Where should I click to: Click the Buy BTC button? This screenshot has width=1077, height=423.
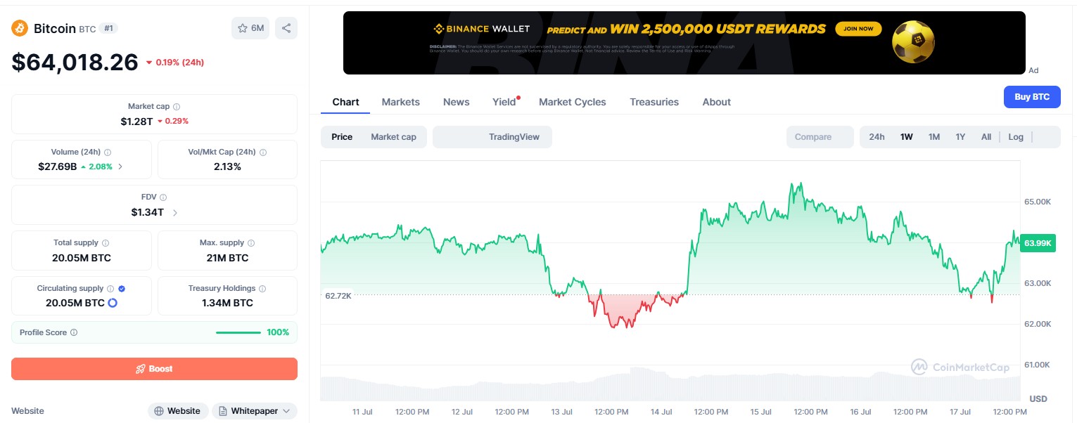point(1032,97)
